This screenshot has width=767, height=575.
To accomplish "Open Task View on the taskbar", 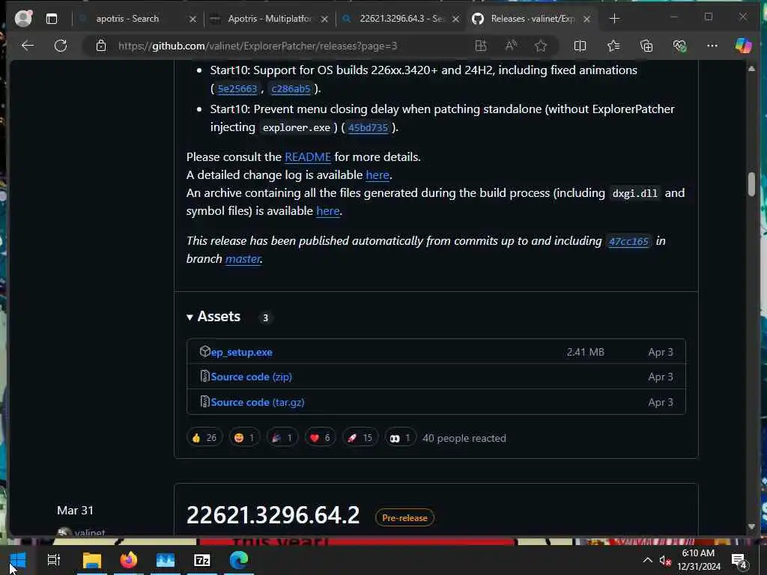I will point(54,560).
